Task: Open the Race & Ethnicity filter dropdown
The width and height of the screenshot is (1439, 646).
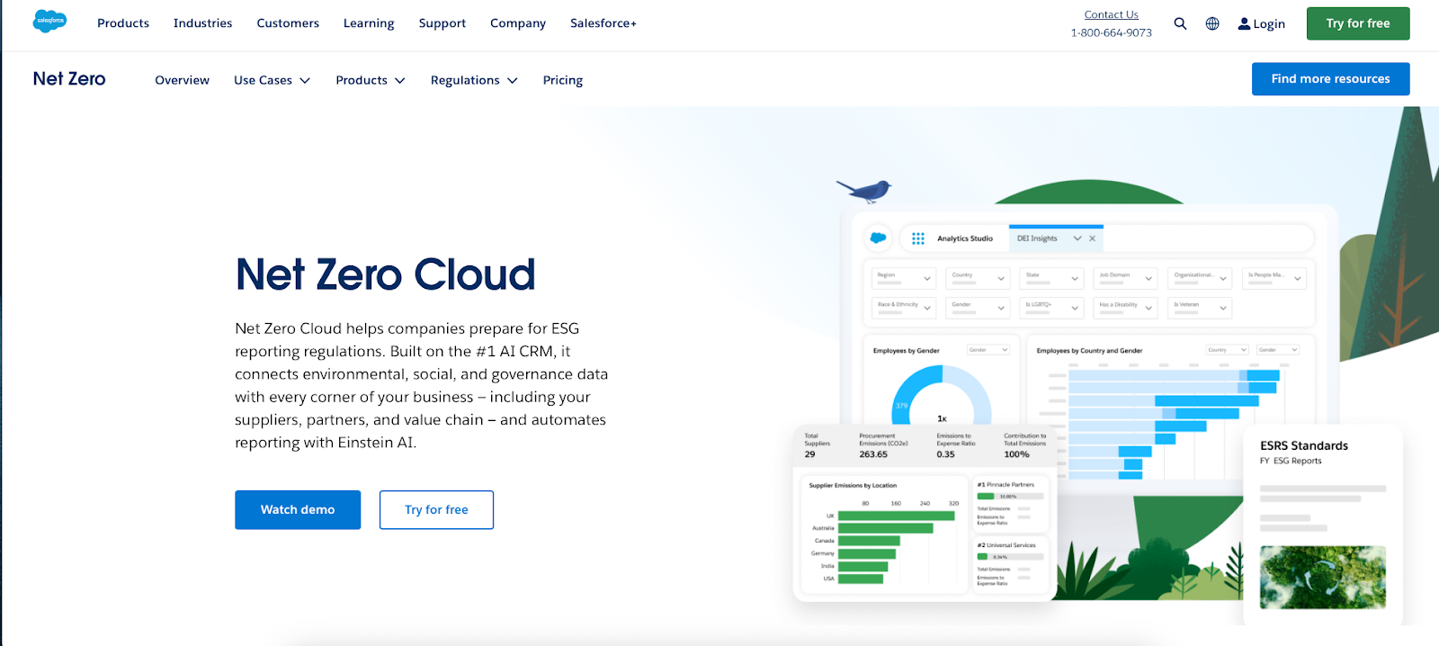Action: click(904, 308)
